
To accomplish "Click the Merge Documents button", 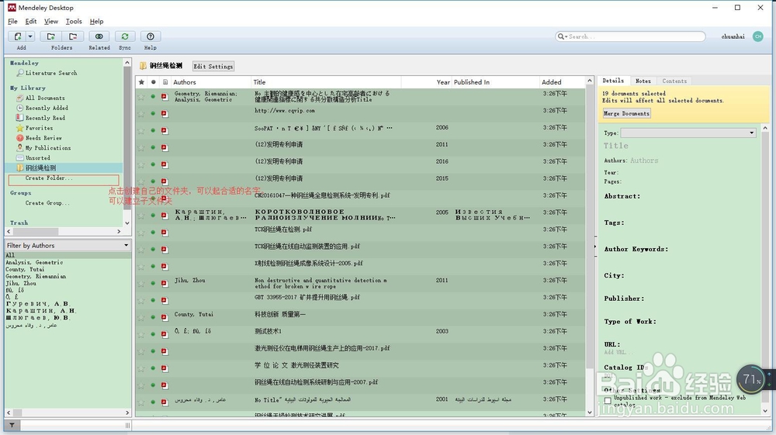I will pyautogui.click(x=626, y=113).
